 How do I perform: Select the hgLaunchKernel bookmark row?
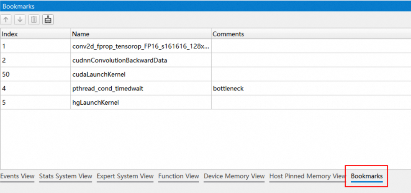point(95,103)
